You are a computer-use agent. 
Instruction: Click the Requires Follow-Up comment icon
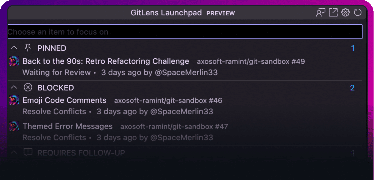click(28, 152)
